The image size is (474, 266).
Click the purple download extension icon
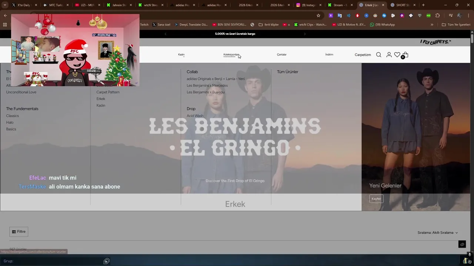point(331,16)
